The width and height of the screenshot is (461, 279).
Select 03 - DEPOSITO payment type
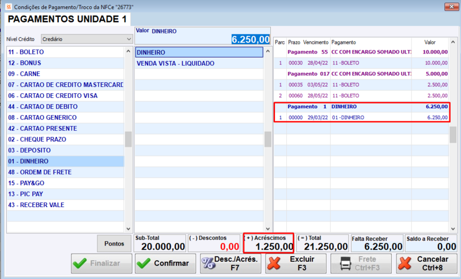click(x=66, y=150)
